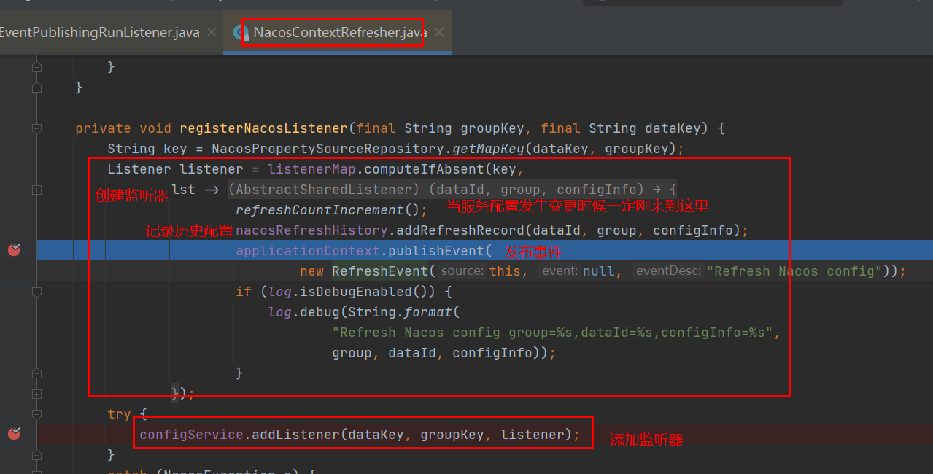Collapse the try block fold marker

pyautogui.click(x=36, y=414)
